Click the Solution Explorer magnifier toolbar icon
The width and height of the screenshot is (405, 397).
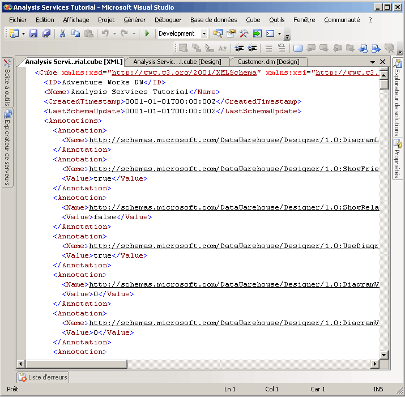(218, 33)
